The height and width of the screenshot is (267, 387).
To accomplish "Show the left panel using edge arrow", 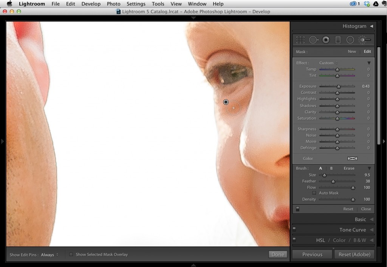I will 2,141.
